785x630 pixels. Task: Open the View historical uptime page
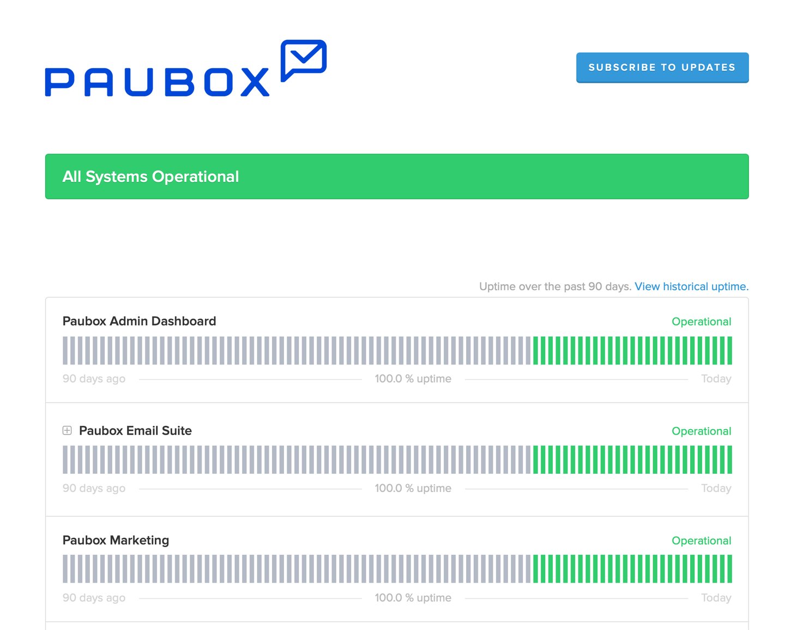(691, 286)
